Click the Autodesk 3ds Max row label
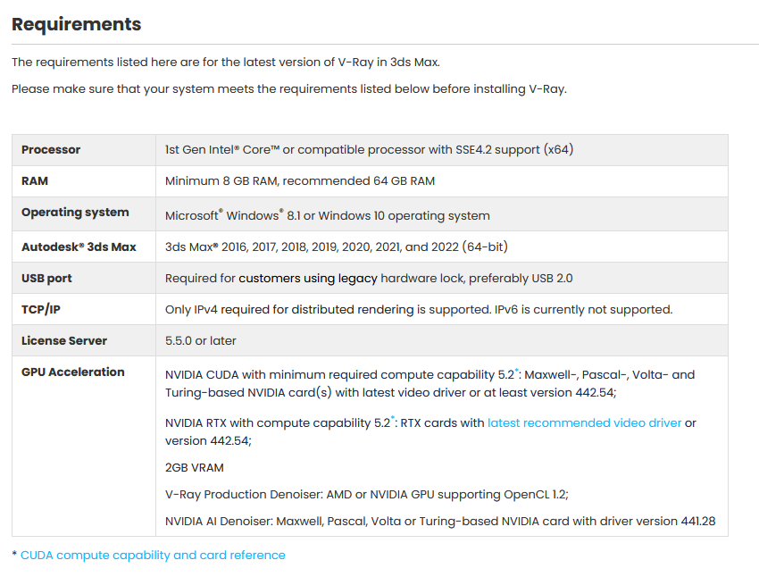This screenshot has height=577, width=759. tap(79, 247)
